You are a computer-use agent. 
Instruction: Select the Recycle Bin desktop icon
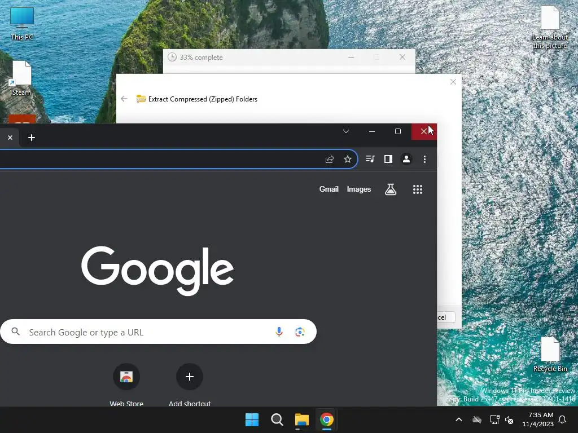tap(550, 355)
